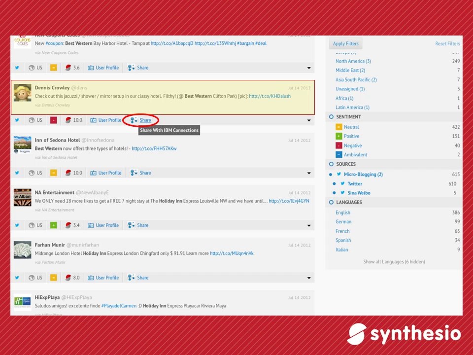Click negative sentiment icon under Dennis Crowley post

pos(53,120)
